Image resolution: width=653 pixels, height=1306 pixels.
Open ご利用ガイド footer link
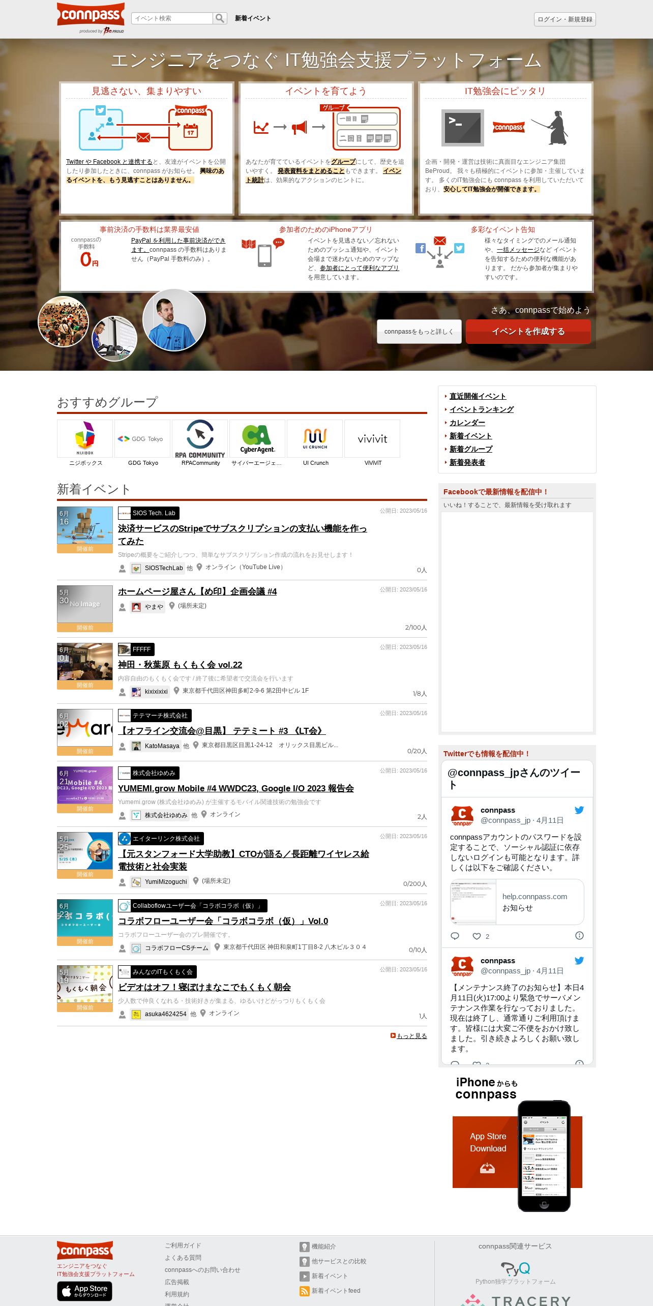[x=183, y=1245]
